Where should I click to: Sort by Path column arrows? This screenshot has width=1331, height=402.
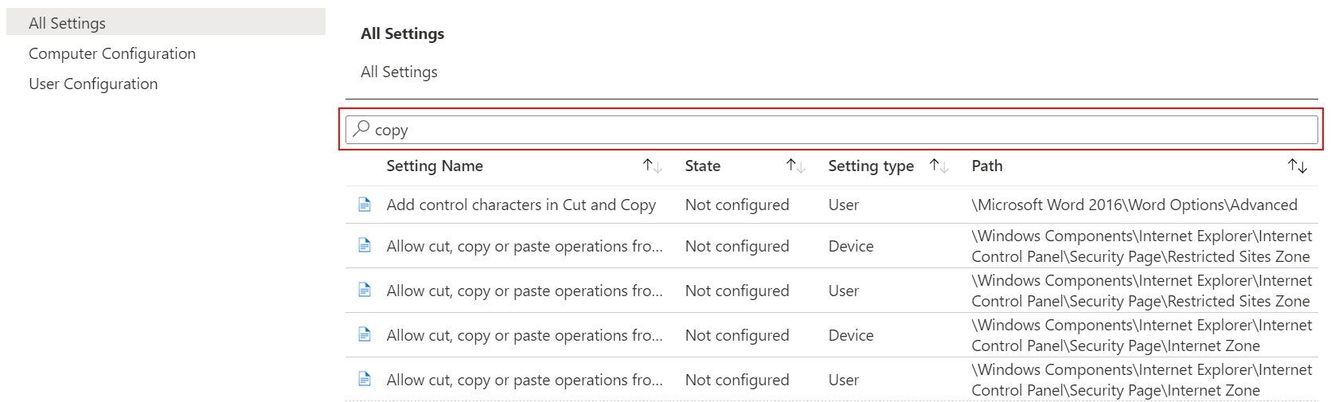click(x=1298, y=166)
